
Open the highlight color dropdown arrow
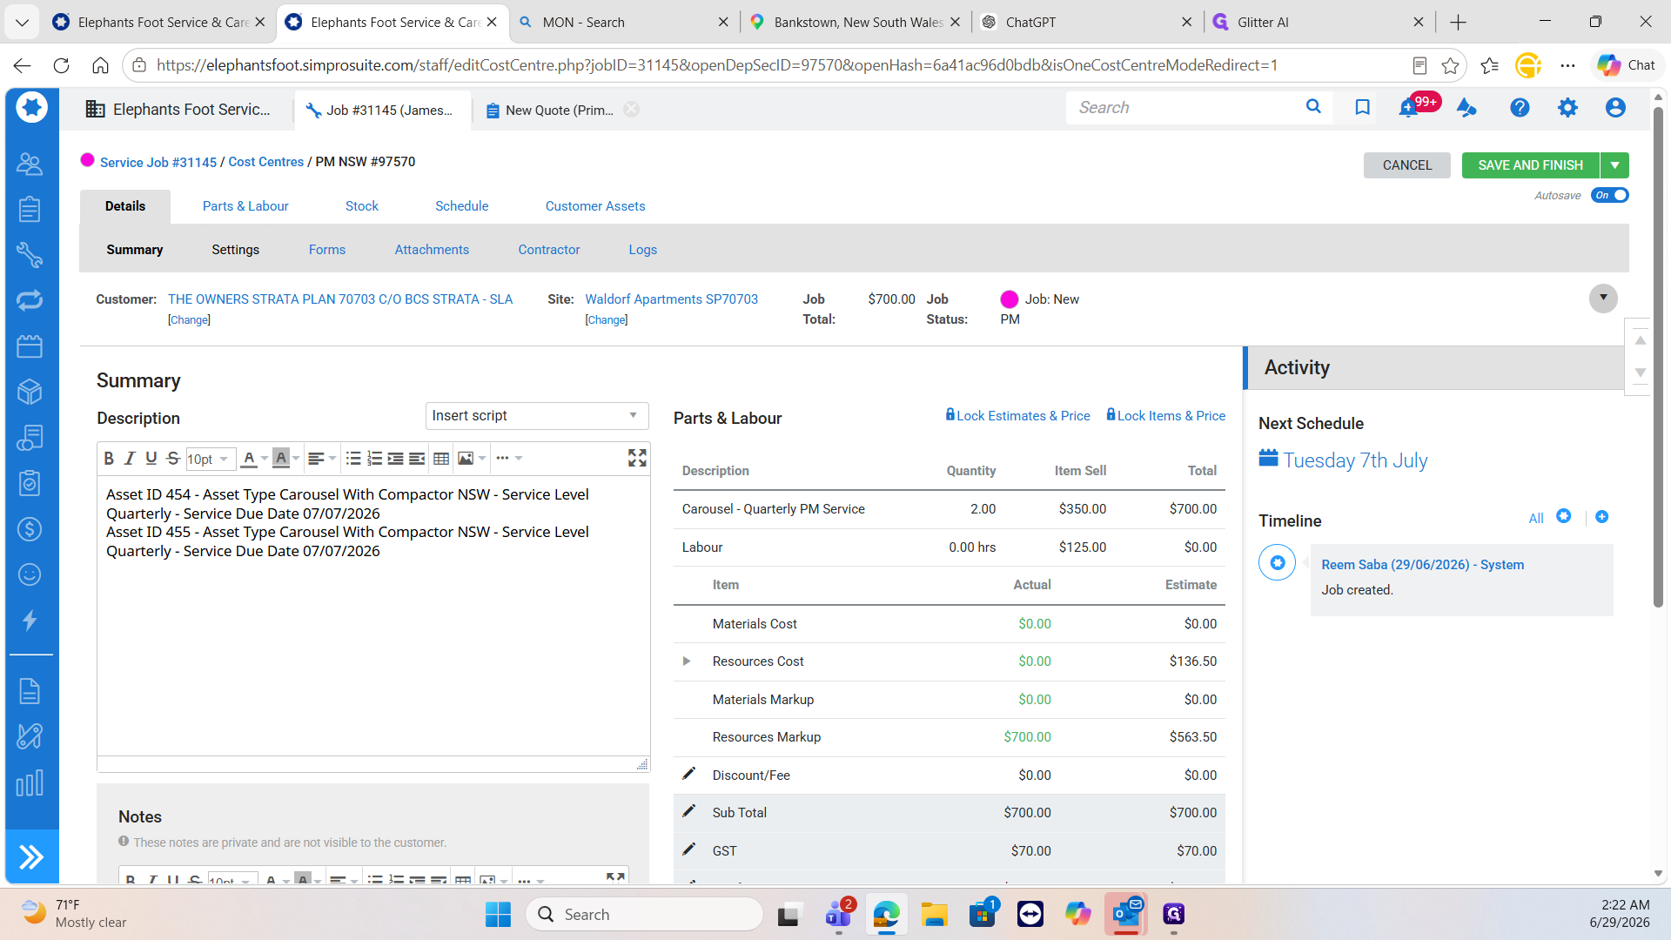[296, 458]
